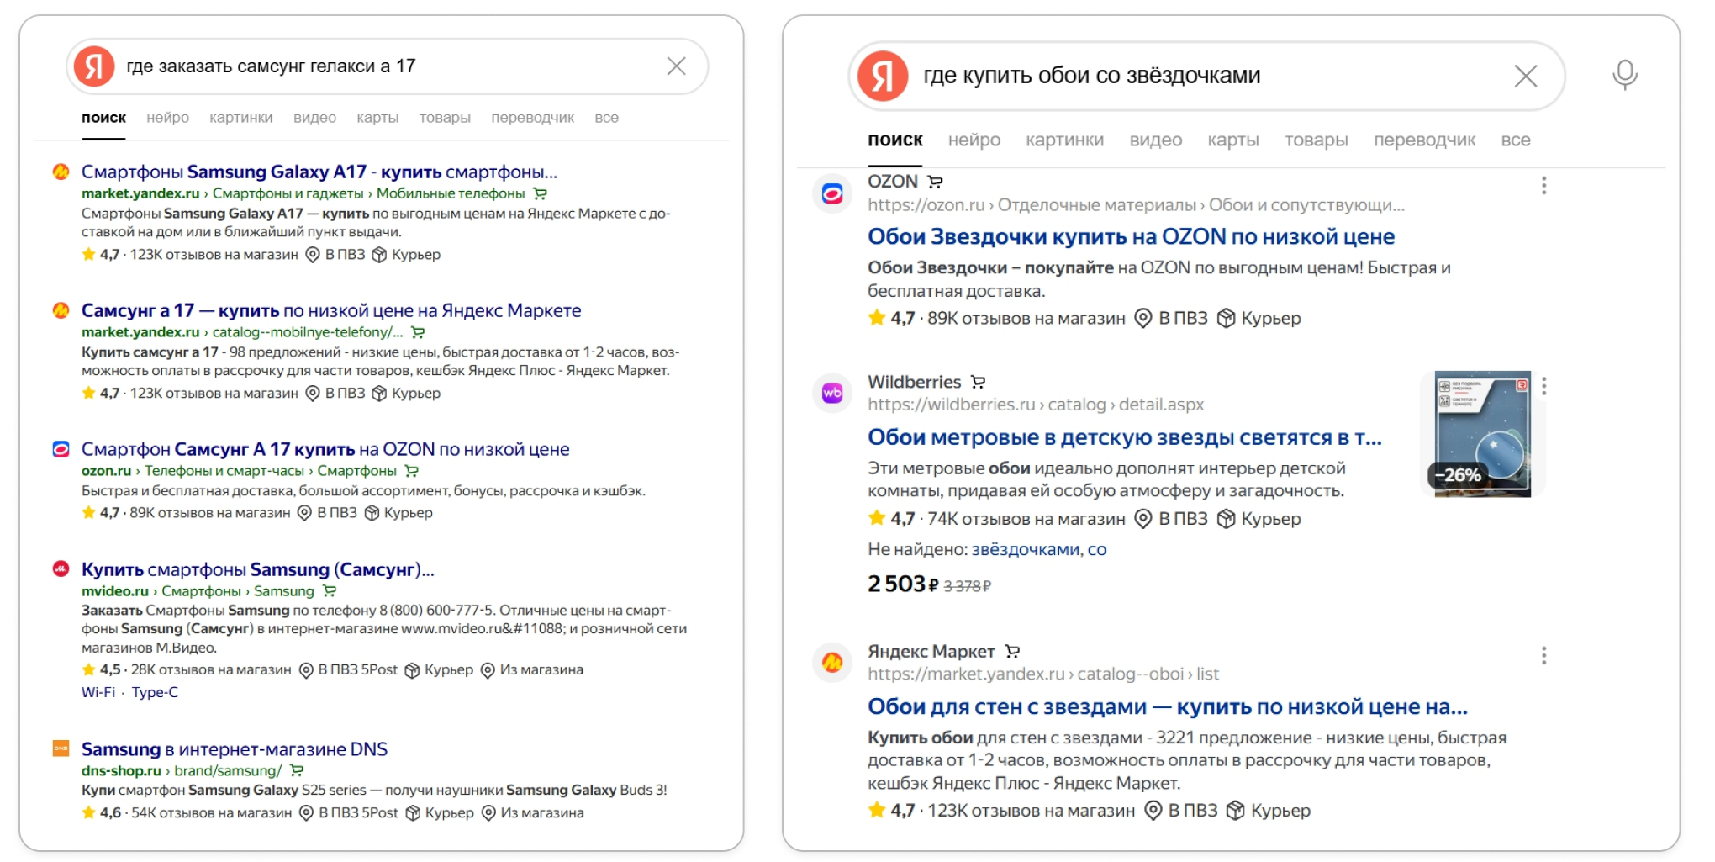Image resolution: width=1715 pixels, height=862 pixels.
Task: Click the Wildberries favicon icon
Action: [832, 391]
